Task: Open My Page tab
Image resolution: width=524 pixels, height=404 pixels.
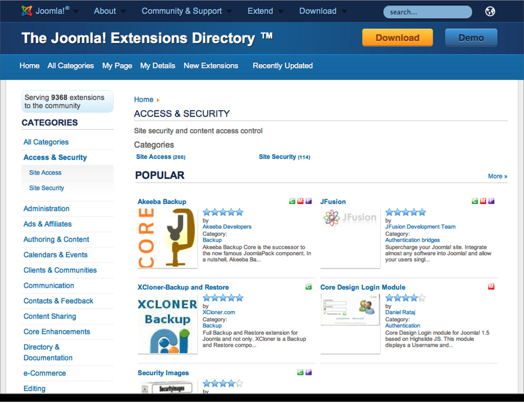Action: click(117, 66)
